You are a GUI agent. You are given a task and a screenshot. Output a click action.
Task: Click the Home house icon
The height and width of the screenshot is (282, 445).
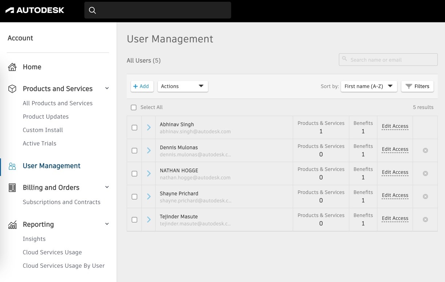(x=12, y=67)
